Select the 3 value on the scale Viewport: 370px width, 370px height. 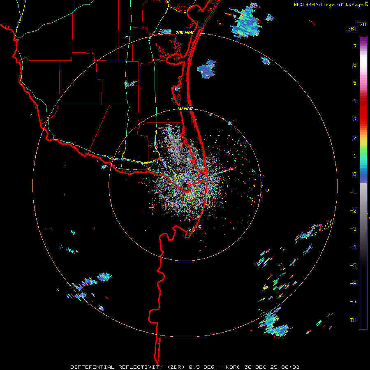click(x=355, y=119)
